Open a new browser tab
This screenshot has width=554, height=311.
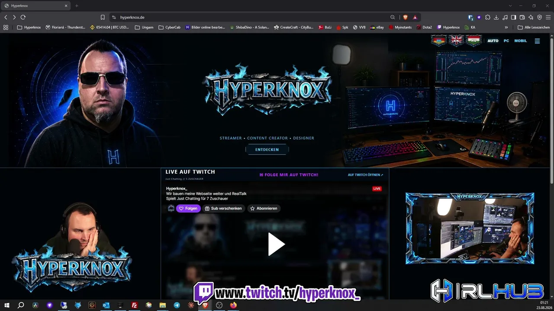pyautogui.click(x=77, y=6)
